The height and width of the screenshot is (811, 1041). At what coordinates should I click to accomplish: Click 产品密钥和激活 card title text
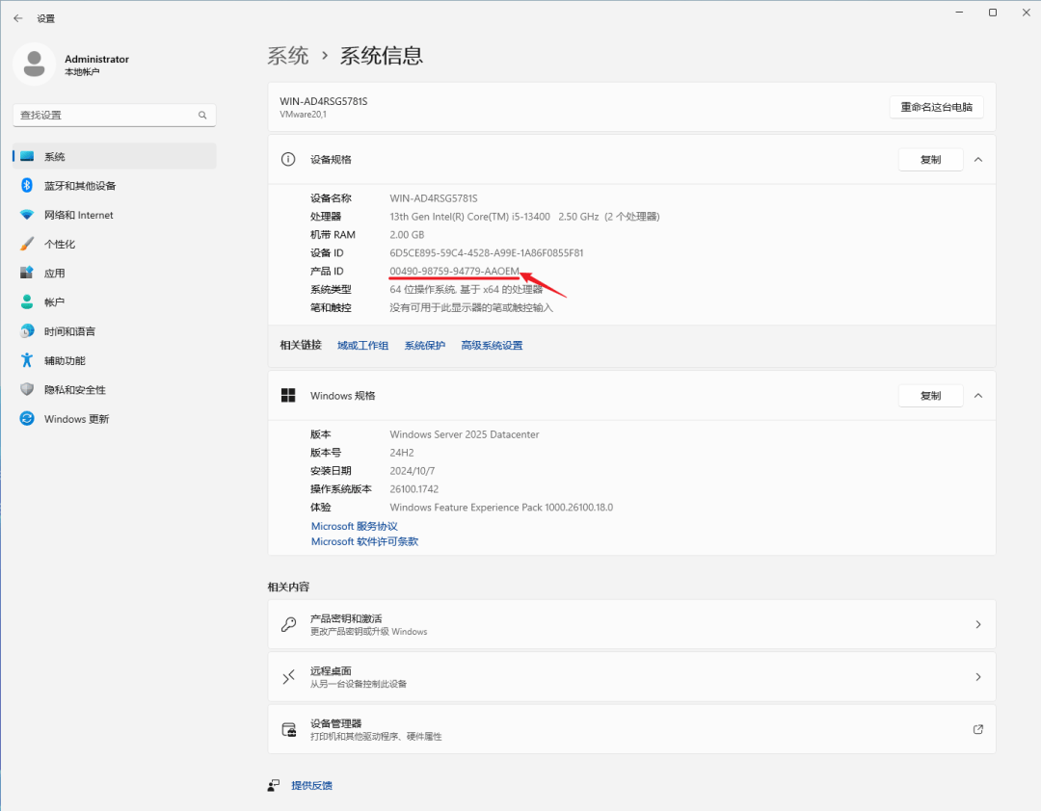pos(346,618)
